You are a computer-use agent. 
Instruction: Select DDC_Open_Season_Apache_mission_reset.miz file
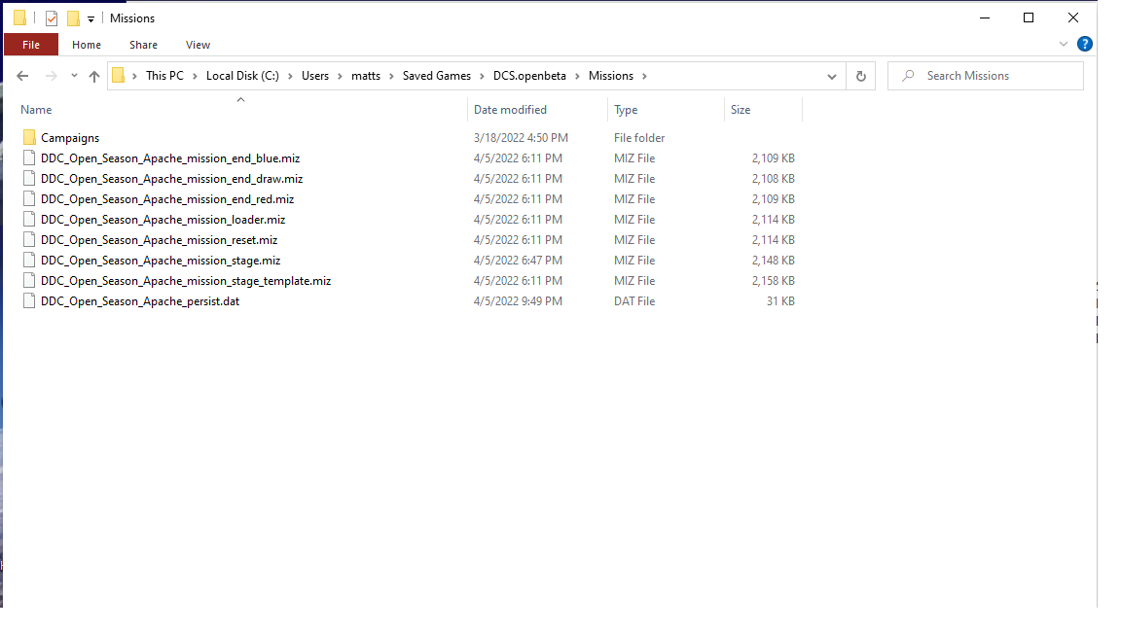coord(159,240)
